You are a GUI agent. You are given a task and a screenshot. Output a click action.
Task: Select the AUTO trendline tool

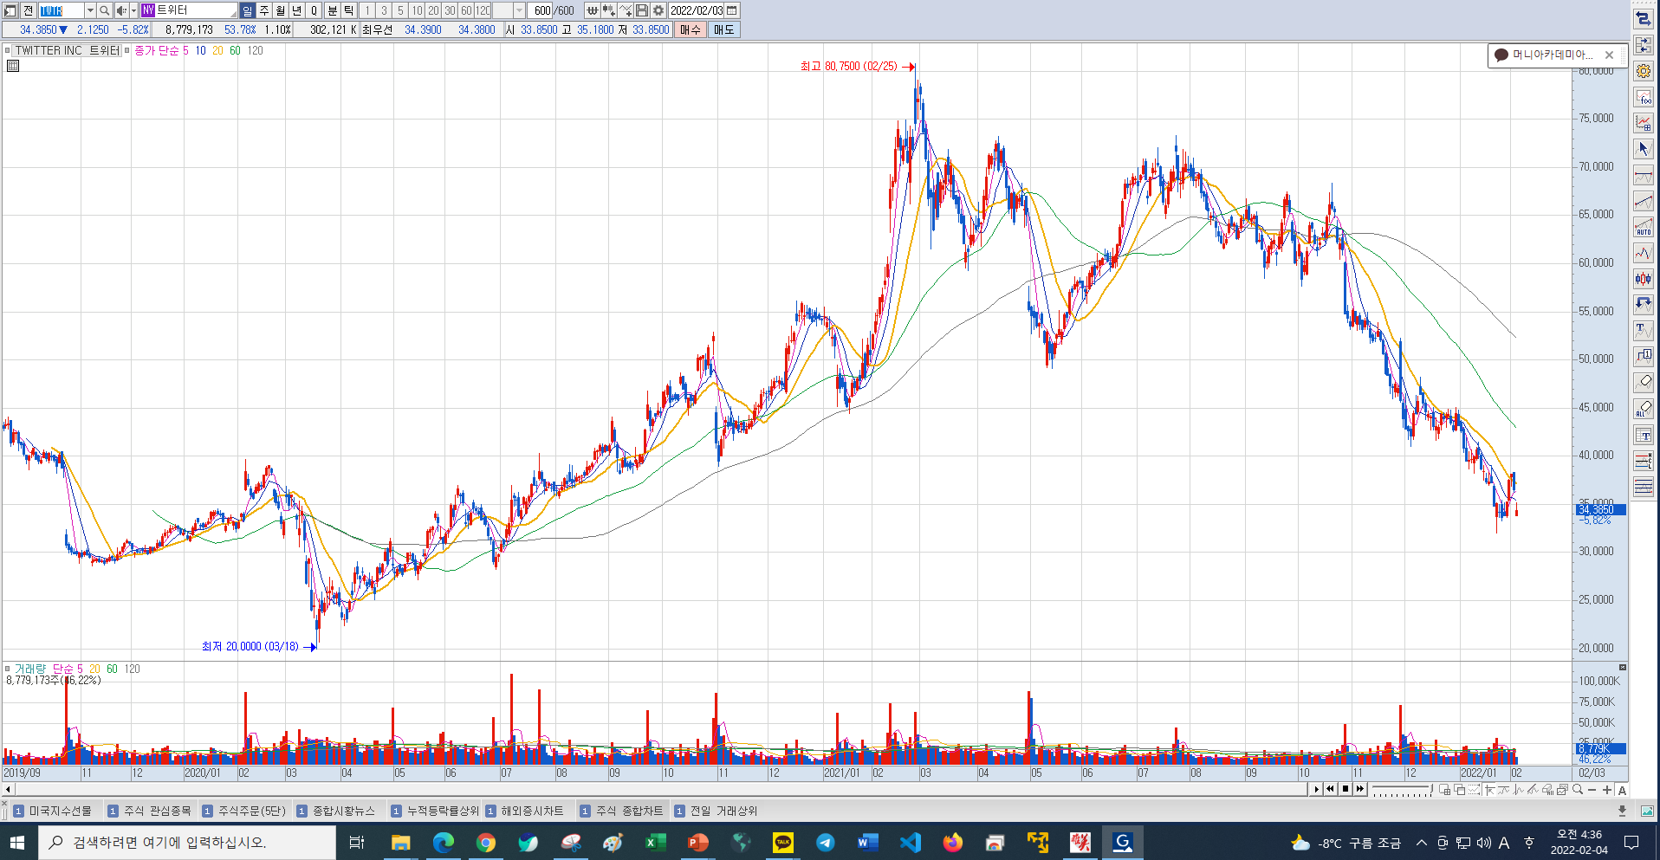click(x=1643, y=227)
